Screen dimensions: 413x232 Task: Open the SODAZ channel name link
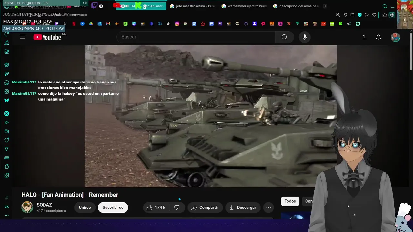pos(44,205)
